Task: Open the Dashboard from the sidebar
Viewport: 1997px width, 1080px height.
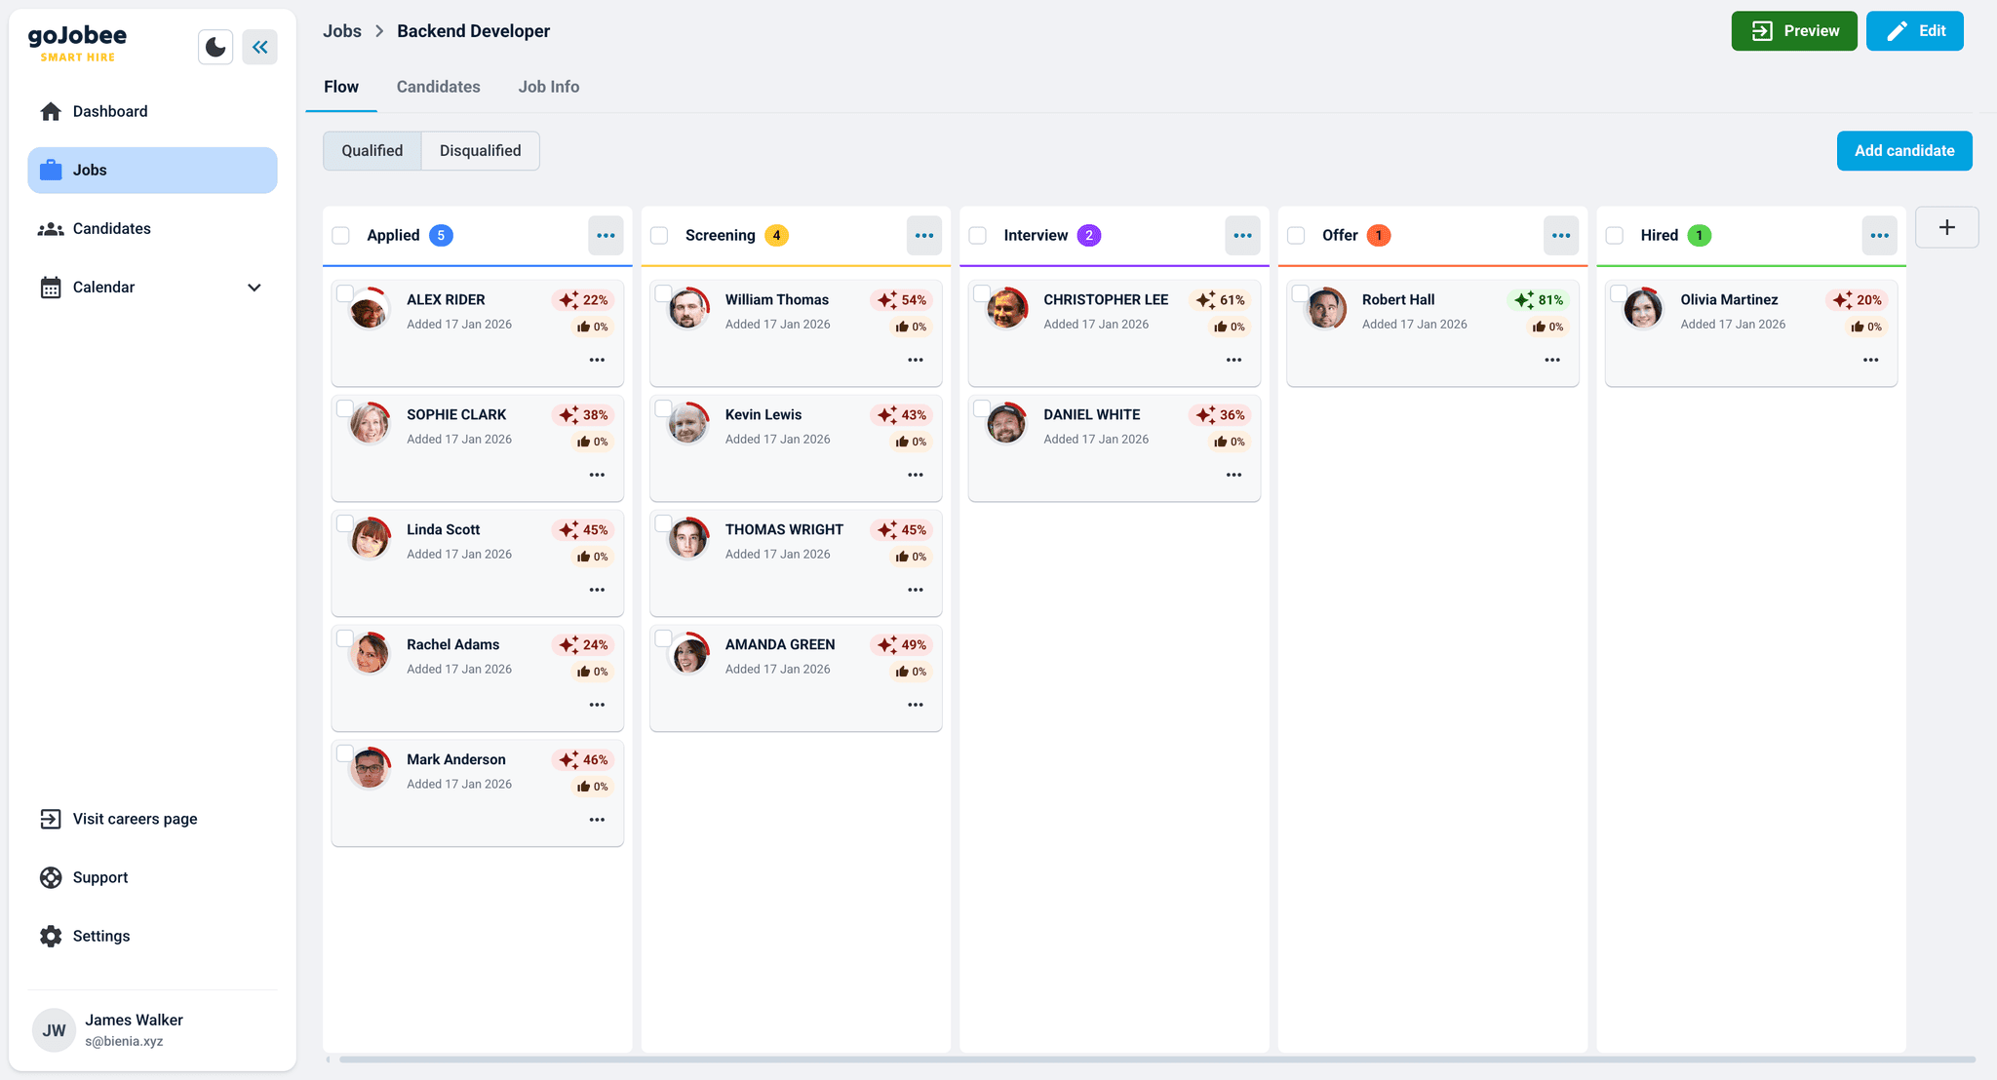Action: pos(110,111)
